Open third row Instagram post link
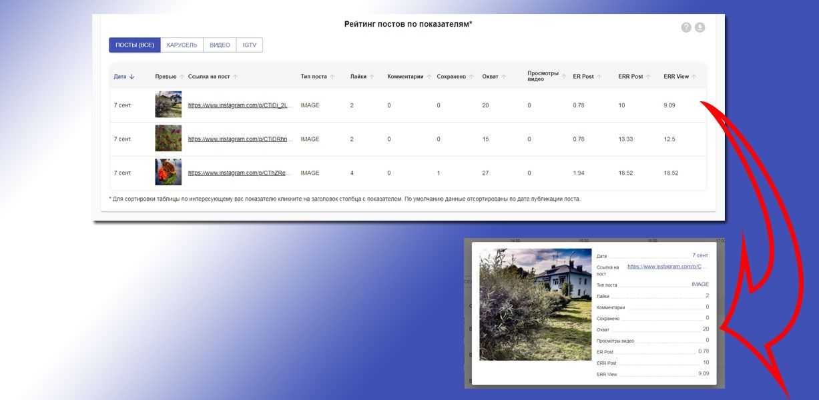Image resolution: width=819 pixels, height=400 pixels. point(240,173)
